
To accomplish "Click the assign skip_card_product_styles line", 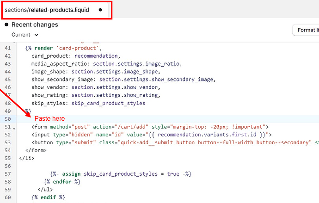I will pos(121,174).
